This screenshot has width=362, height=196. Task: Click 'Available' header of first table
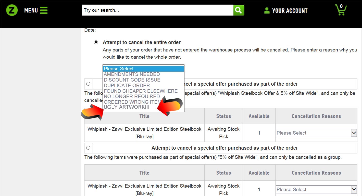pos(259,116)
